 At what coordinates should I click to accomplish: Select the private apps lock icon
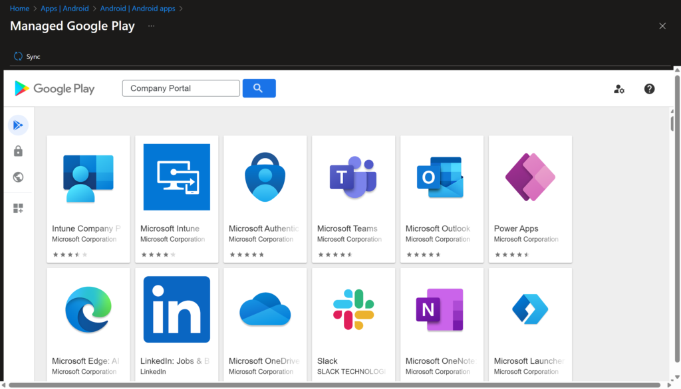coord(18,151)
